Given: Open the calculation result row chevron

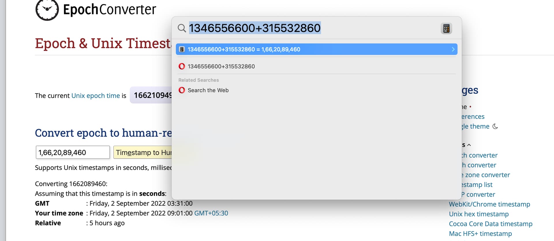Looking at the screenshot, I should [453, 49].
